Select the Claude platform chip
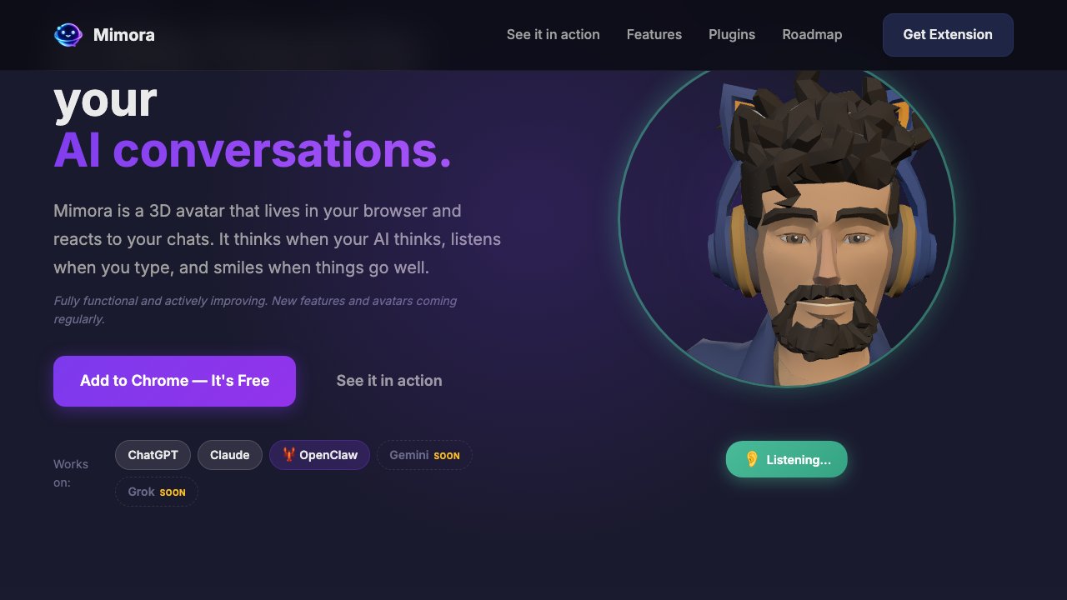This screenshot has height=600, width=1067. pos(230,455)
